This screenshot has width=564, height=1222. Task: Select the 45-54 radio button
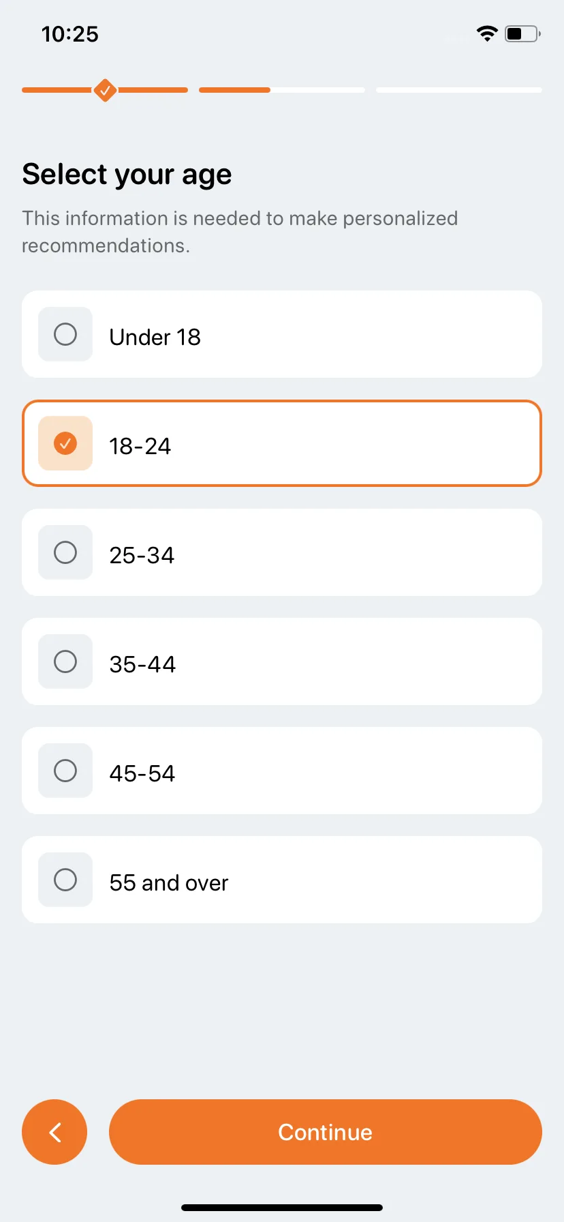click(65, 771)
